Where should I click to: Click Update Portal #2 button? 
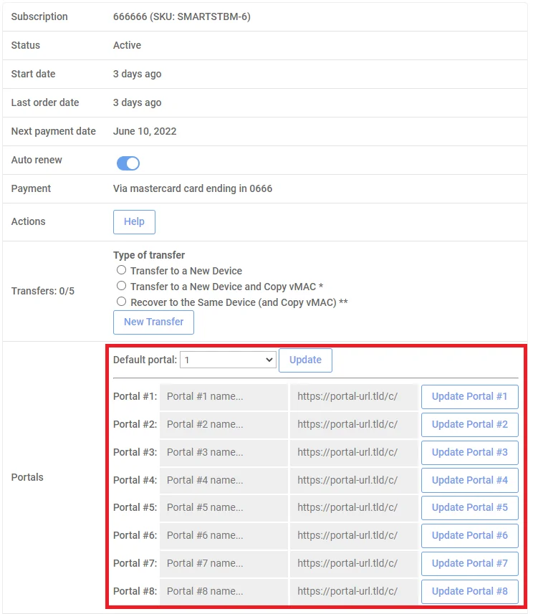[469, 424]
